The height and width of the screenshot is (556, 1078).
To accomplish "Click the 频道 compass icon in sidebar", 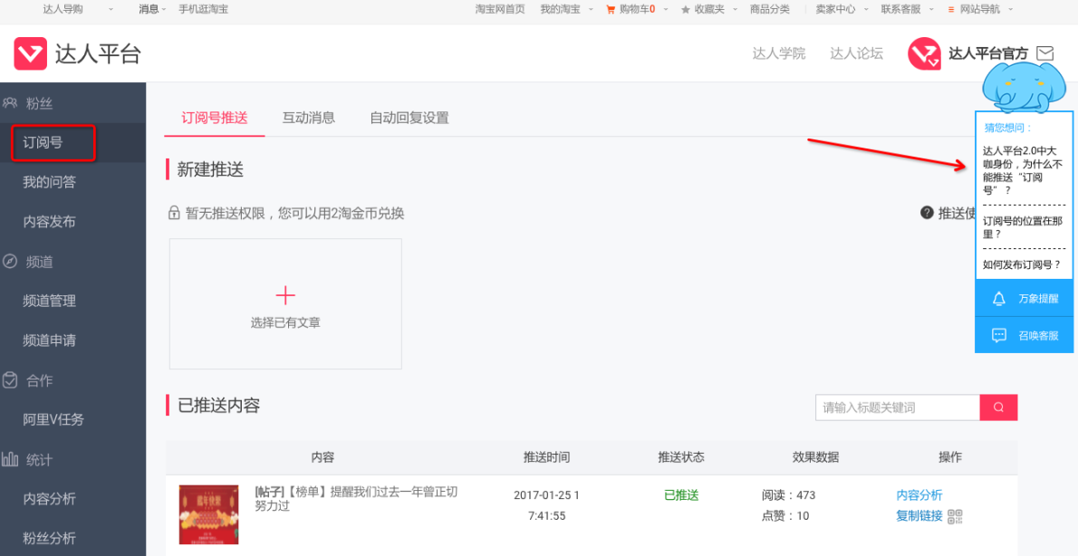I will tap(10, 261).
